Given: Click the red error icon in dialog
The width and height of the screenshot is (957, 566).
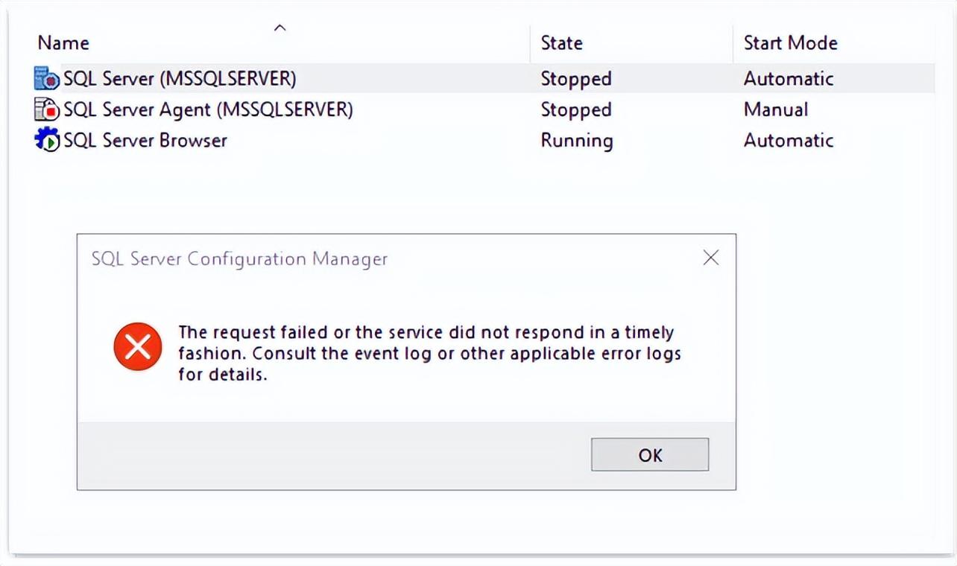Looking at the screenshot, I should pyautogui.click(x=138, y=346).
